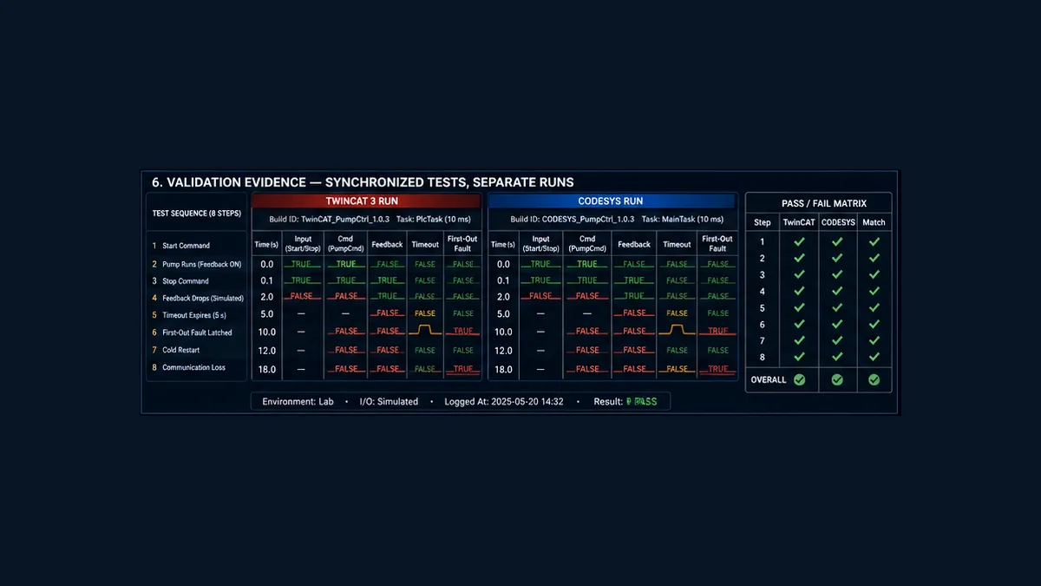Click Task: PlcTask (10 ms) label
The width and height of the screenshot is (1041, 586).
pyautogui.click(x=434, y=220)
